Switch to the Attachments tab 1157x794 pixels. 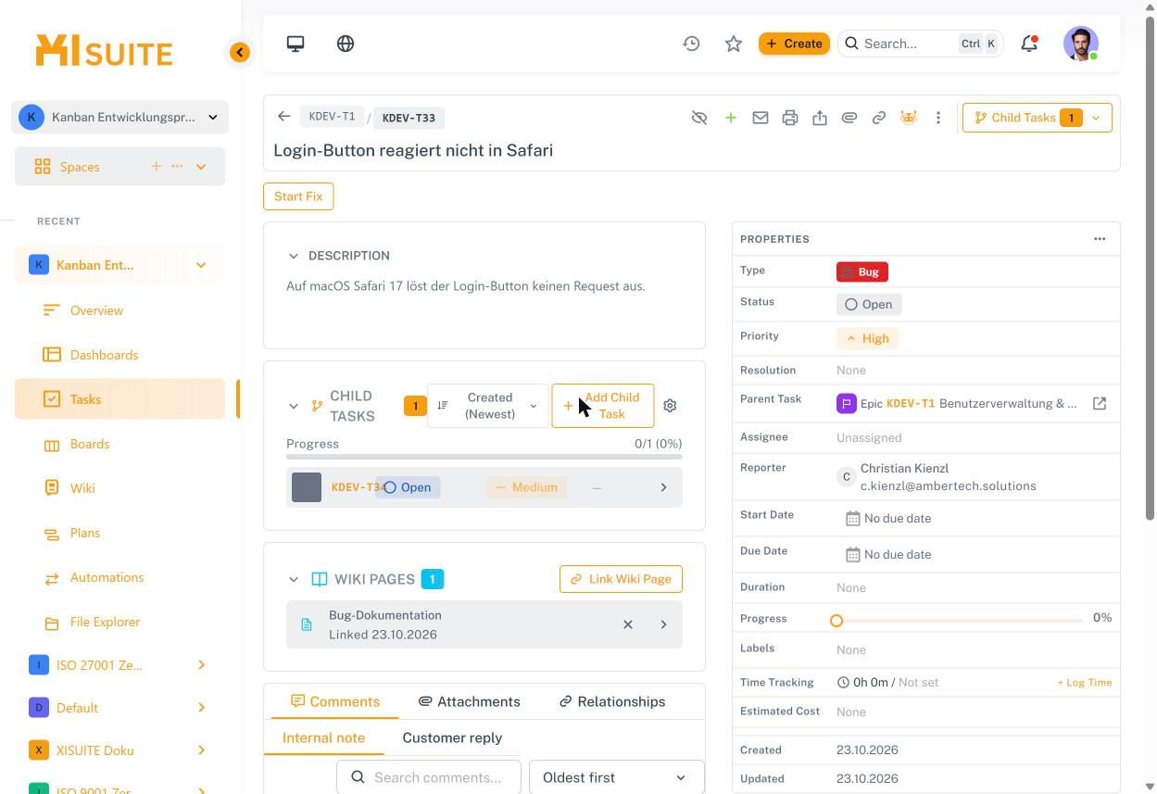[x=469, y=701]
